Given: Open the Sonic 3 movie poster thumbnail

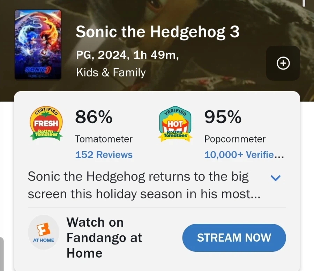Looking at the screenshot, I should (x=38, y=44).
